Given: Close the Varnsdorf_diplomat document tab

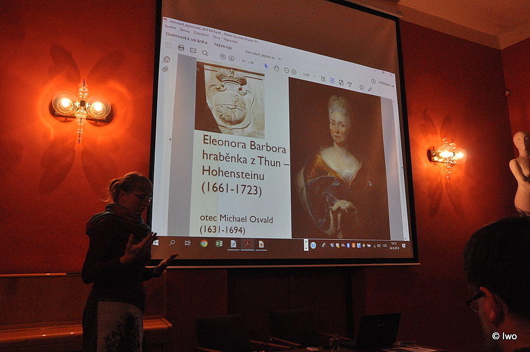Looking at the screenshot, I should coord(279,59).
